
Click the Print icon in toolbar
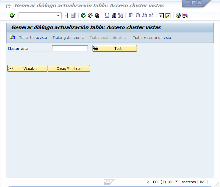point(107,16)
